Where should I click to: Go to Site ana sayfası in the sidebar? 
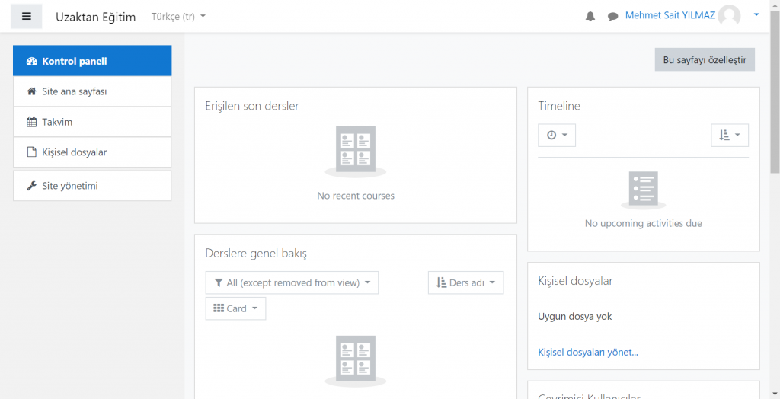[x=92, y=91]
